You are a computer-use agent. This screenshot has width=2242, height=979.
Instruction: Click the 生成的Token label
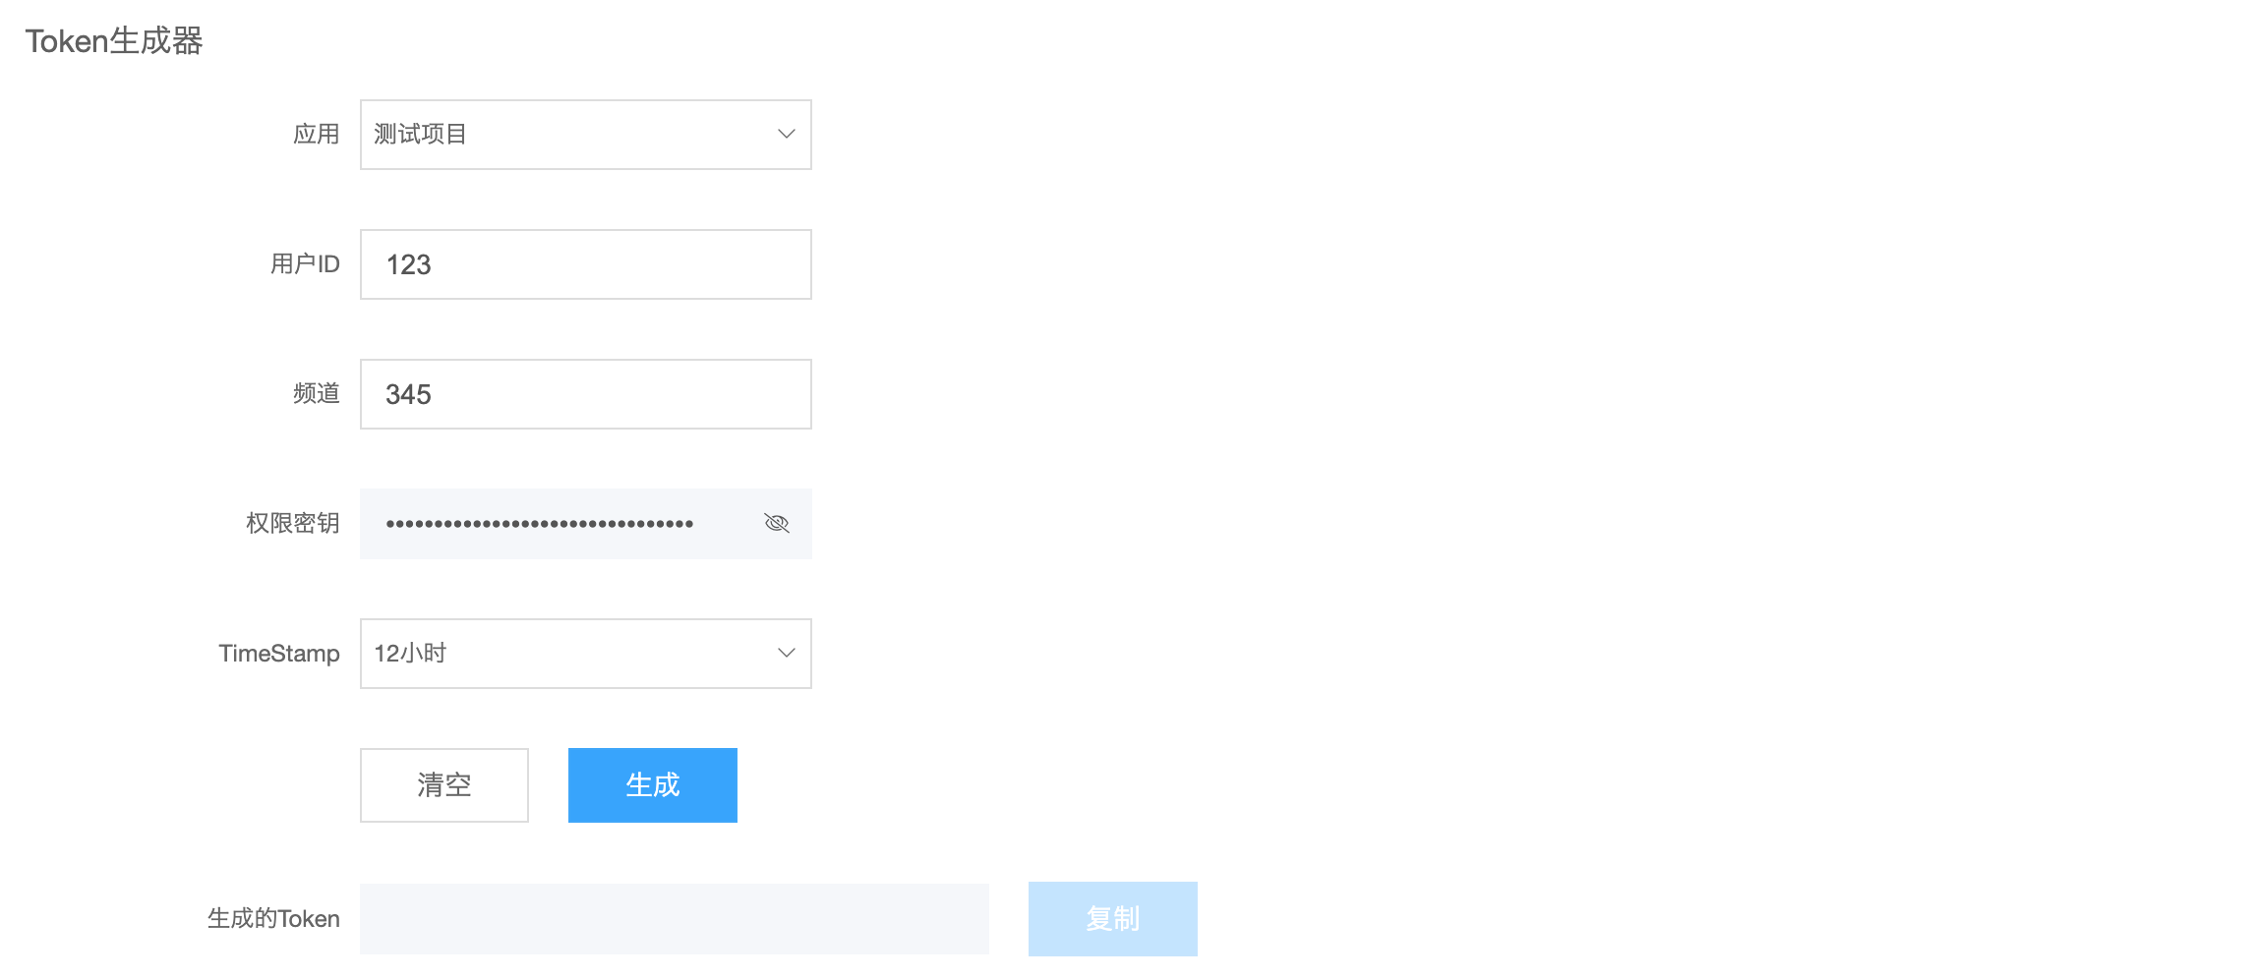pyautogui.click(x=273, y=918)
